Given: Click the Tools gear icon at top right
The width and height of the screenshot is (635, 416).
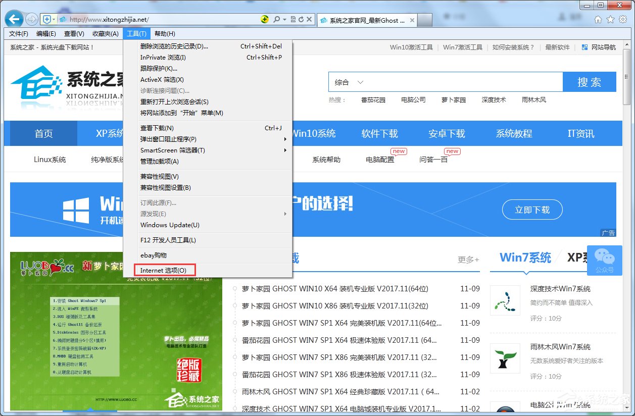Looking at the screenshot, I should point(622,19).
